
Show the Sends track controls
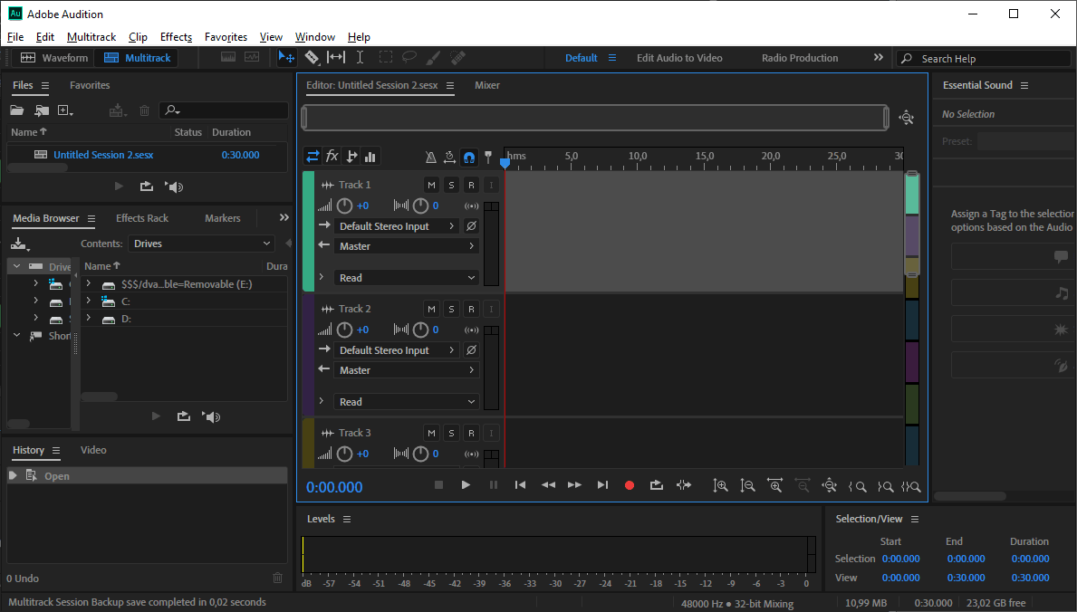click(x=351, y=157)
